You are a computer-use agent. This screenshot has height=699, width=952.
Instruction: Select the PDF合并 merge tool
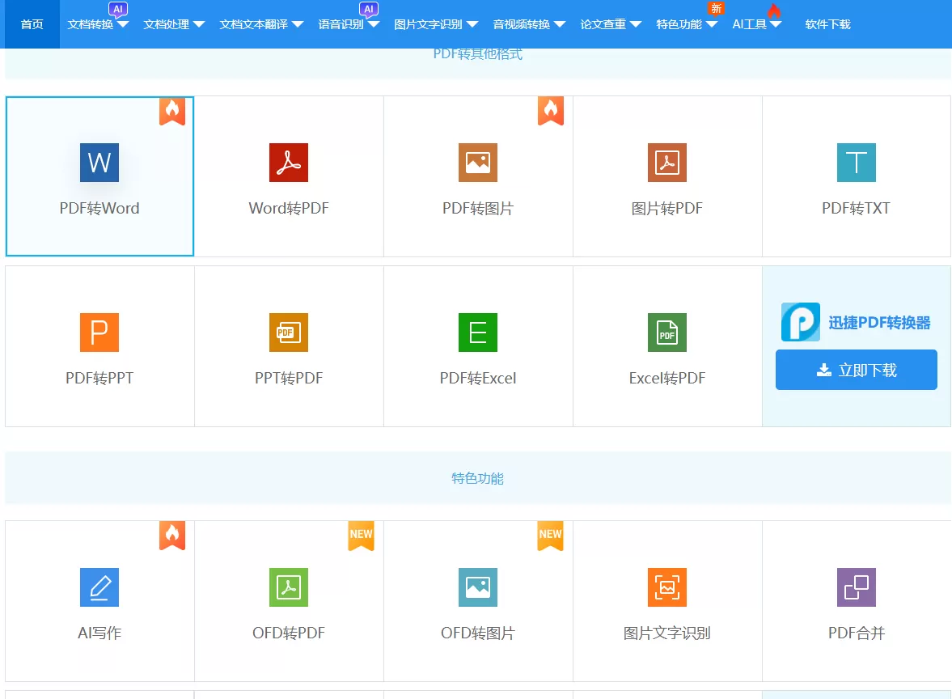click(x=856, y=601)
